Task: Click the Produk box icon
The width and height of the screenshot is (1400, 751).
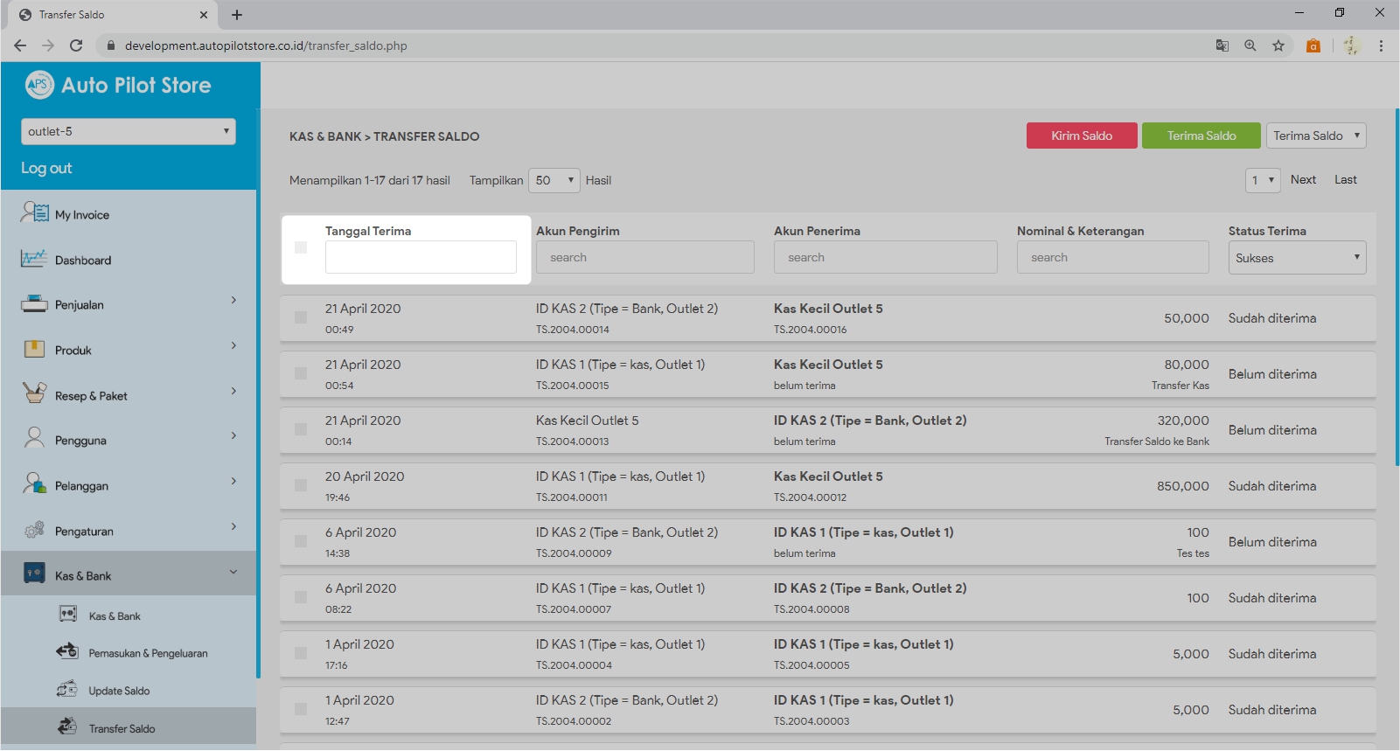Action: coord(34,350)
